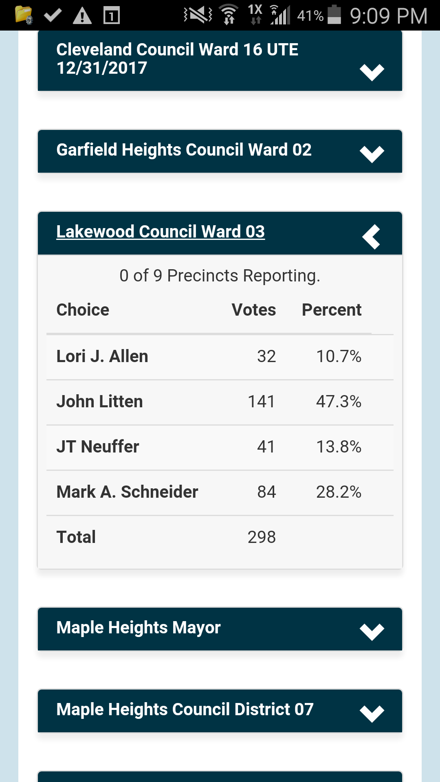The height and width of the screenshot is (782, 440).
Task: Tap the checkmark notification icon
Action: click(x=53, y=15)
